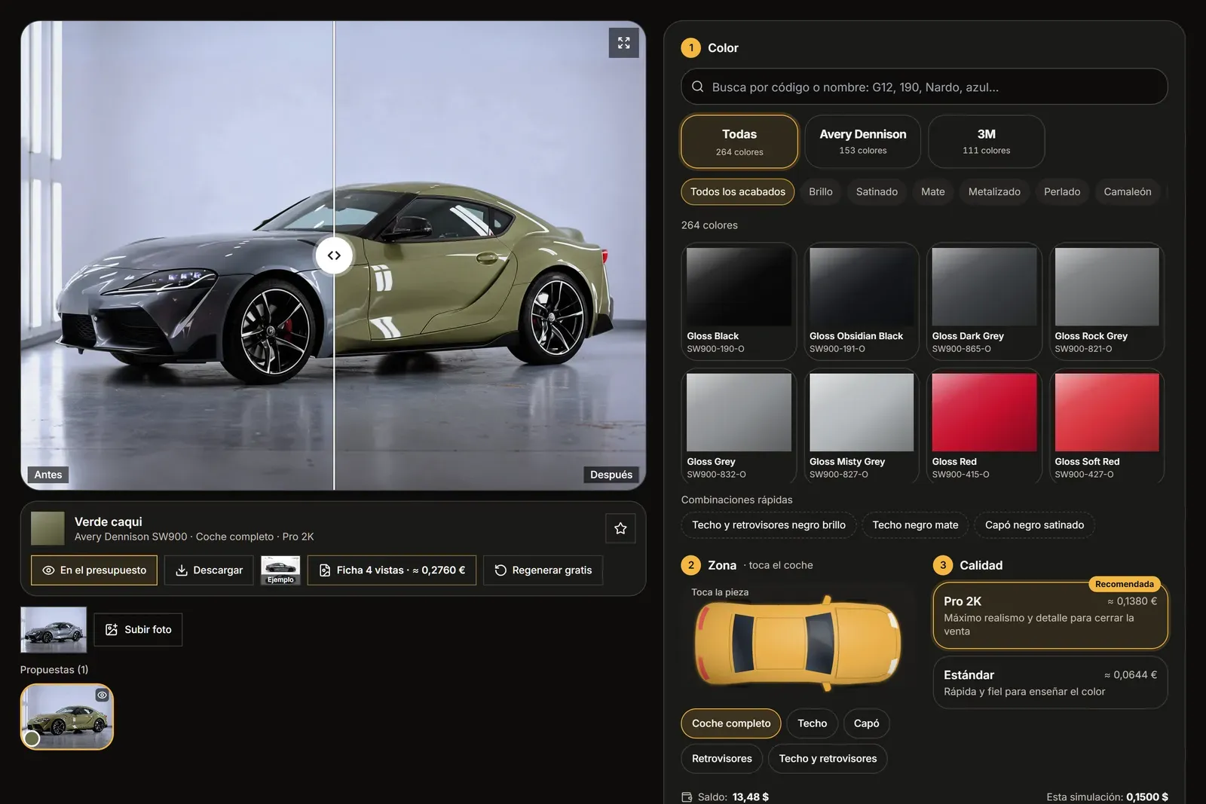This screenshot has height=804, width=1206.
Task: Generate Ficha 4 vistas sheet
Action: [x=392, y=570]
